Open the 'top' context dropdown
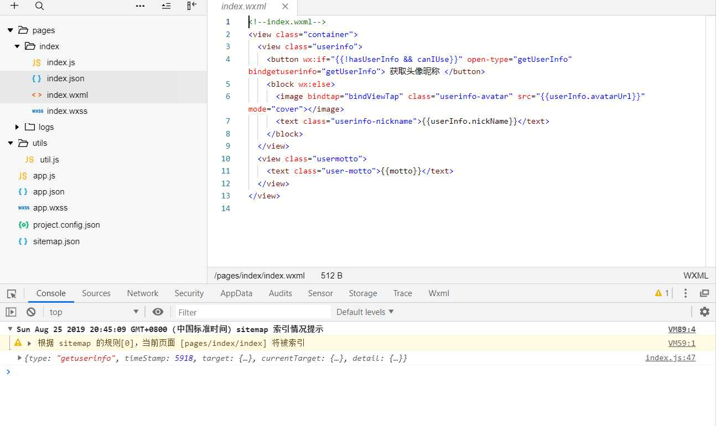Image resolution: width=716 pixels, height=426 pixels. click(94, 312)
